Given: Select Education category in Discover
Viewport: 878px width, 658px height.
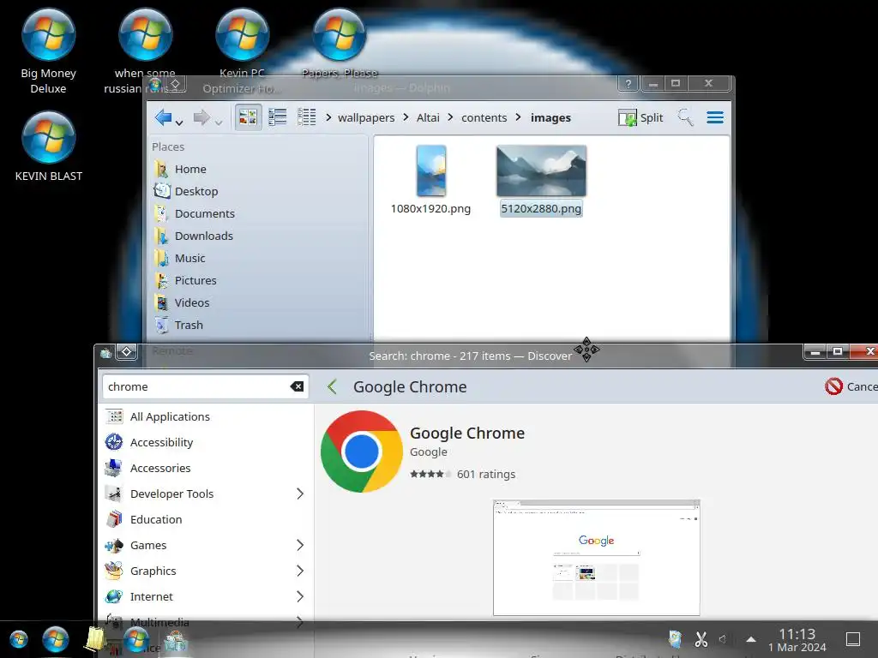Looking at the screenshot, I should (206, 520).
